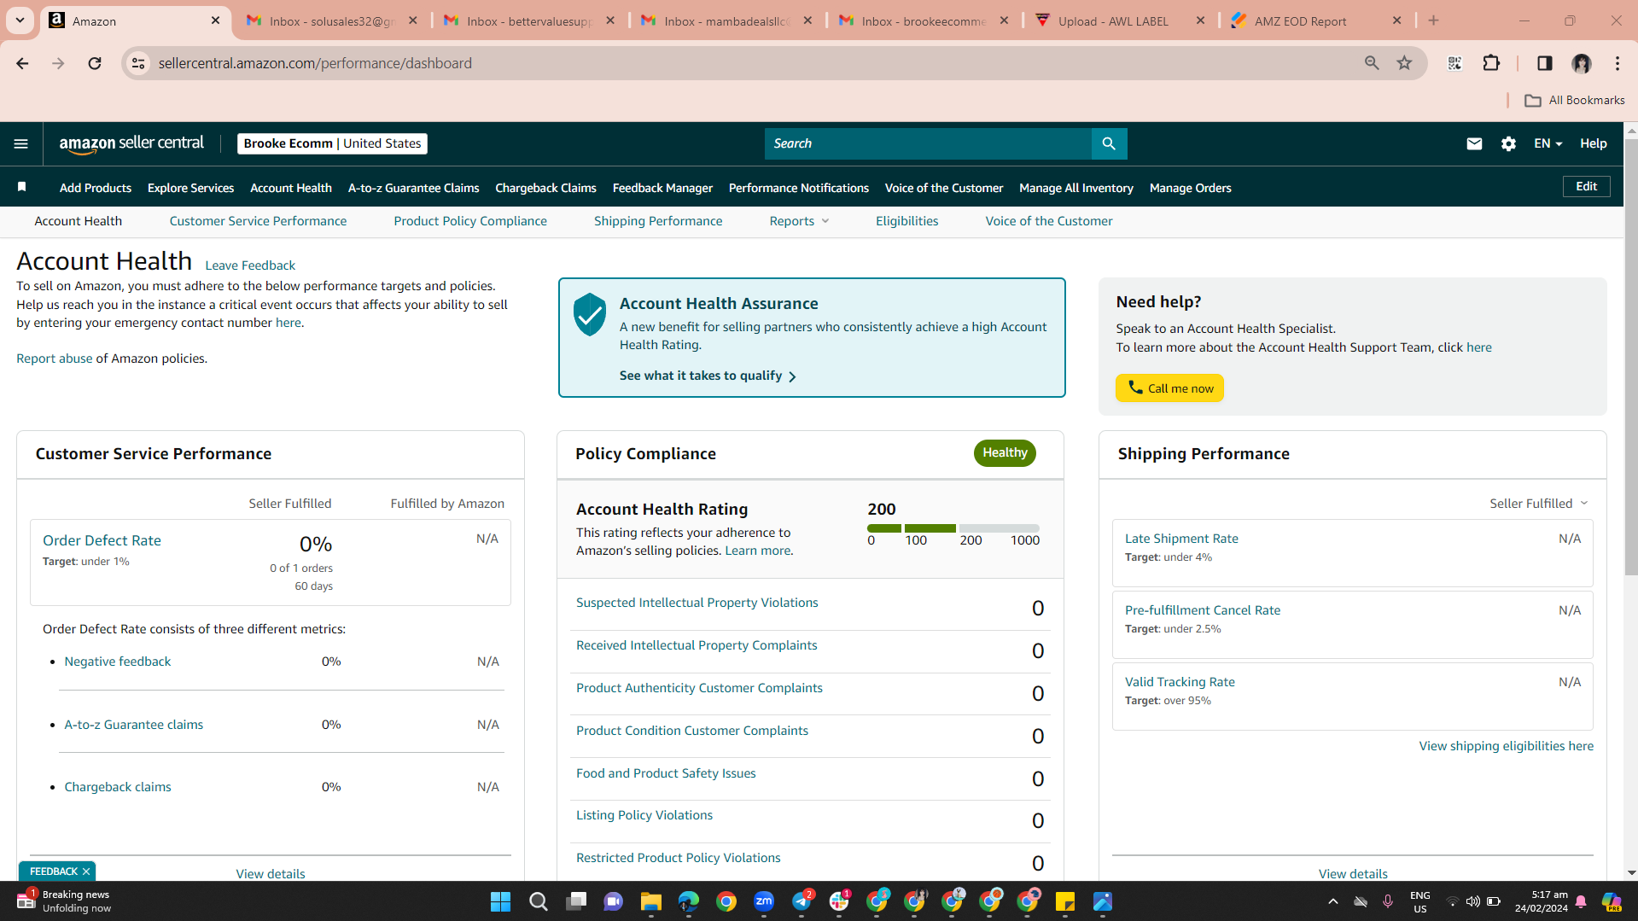
Task: Expand the Reports dropdown
Action: click(799, 221)
